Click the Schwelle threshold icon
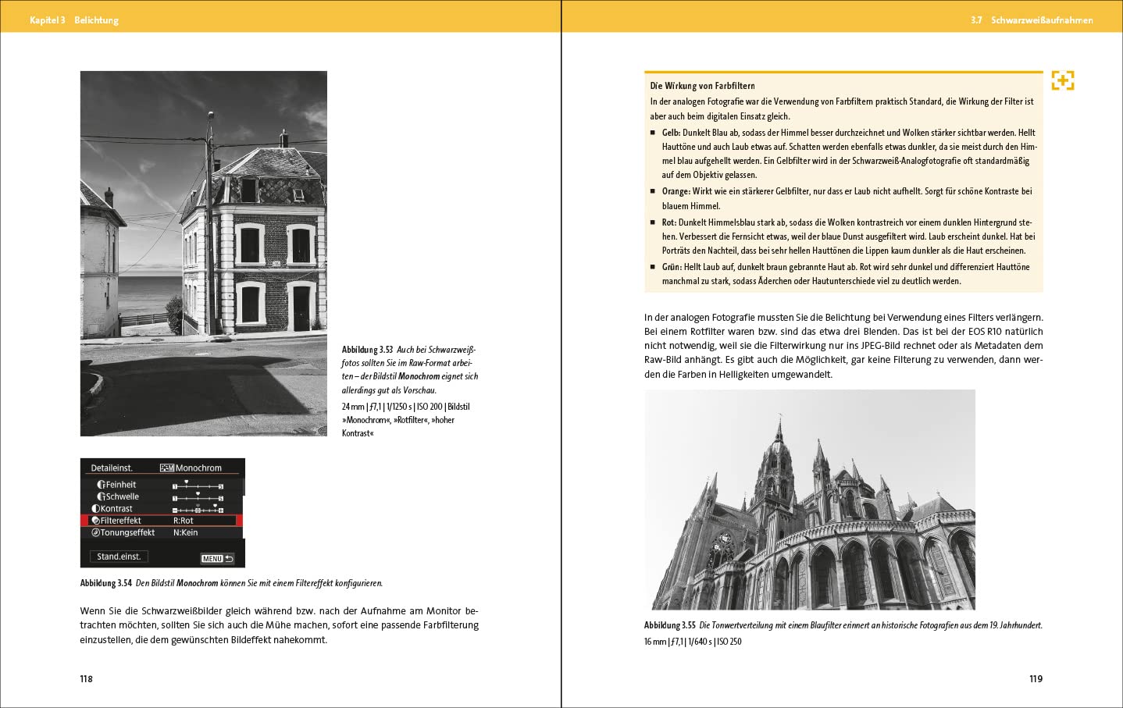 pyautogui.click(x=101, y=496)
